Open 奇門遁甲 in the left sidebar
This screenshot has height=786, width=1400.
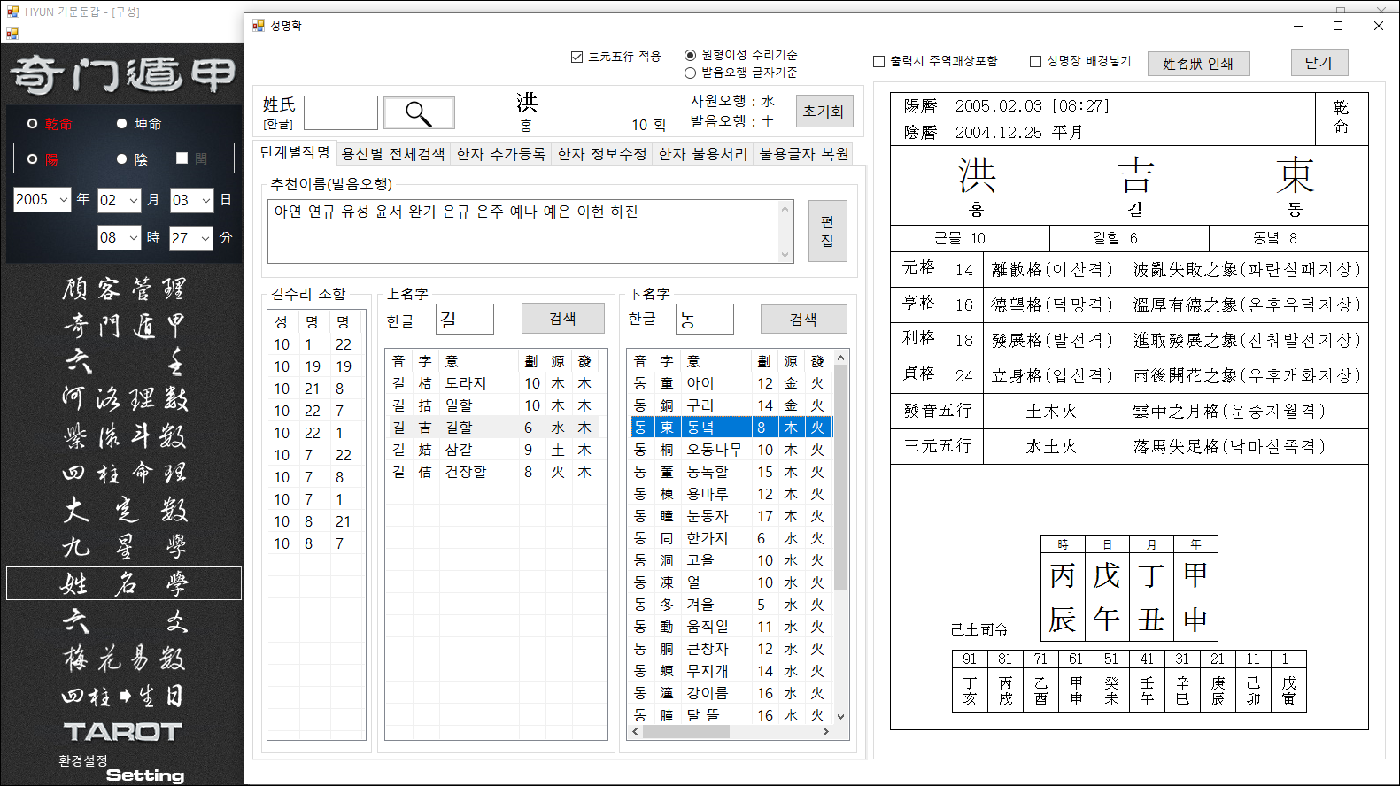(124, 326)
